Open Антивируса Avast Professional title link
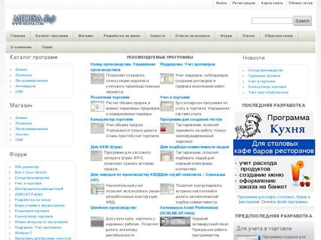This screenshot has height=240, width=321. (x=189, y=210)
